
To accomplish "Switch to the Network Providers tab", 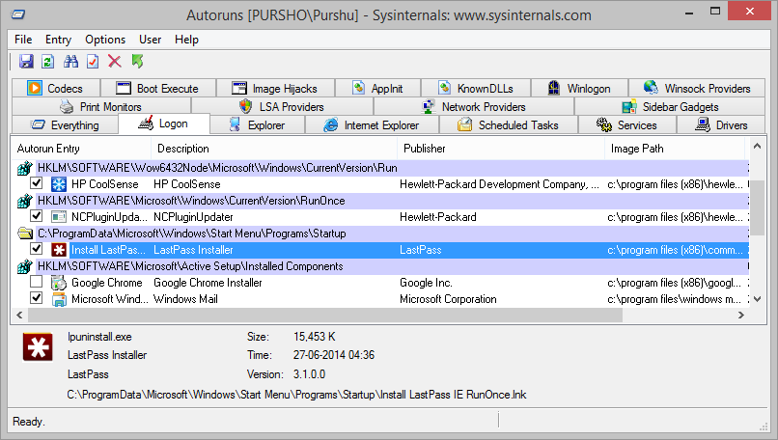I will [474, 107].
